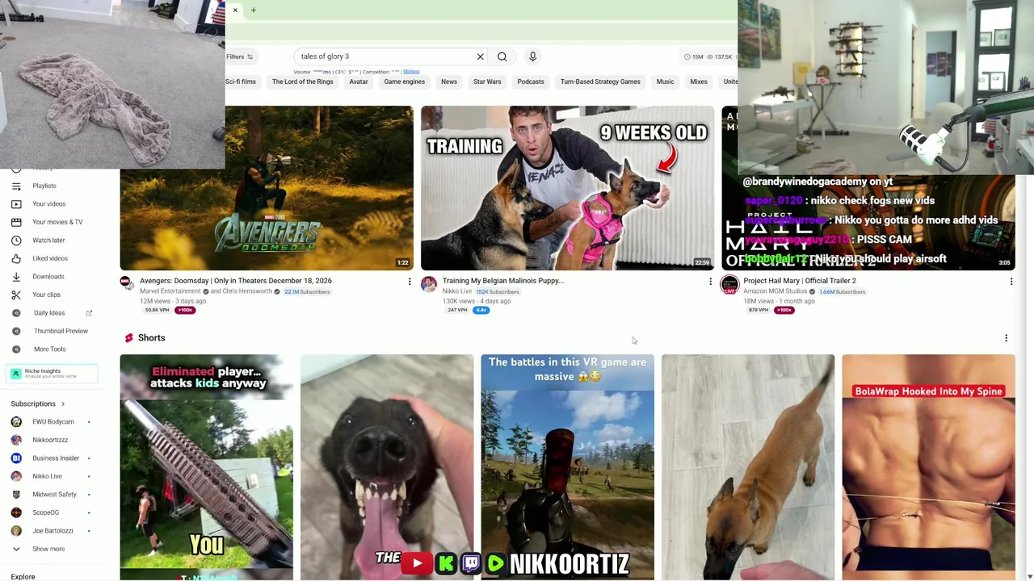Select the Star Wars chip

pyautogui.click(x=487, y=82)
